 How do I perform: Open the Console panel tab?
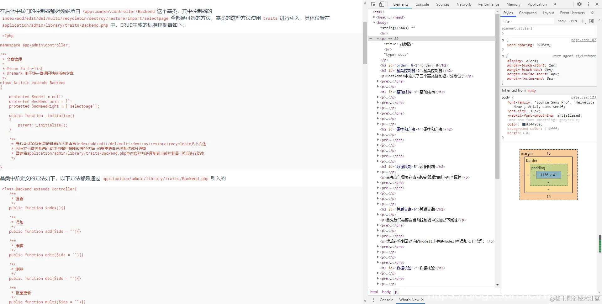tap(422, 4)
